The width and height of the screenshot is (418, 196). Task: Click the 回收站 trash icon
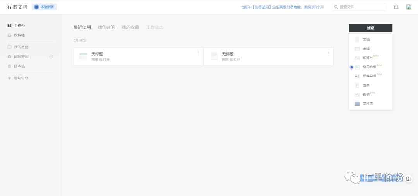[x=9, y=66]
